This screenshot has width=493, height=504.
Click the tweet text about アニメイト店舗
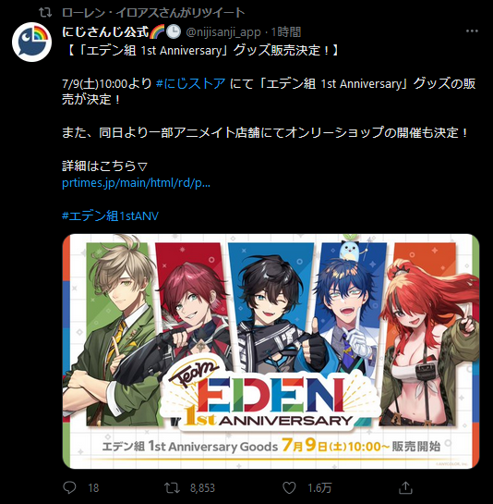[x=265, y=132]
